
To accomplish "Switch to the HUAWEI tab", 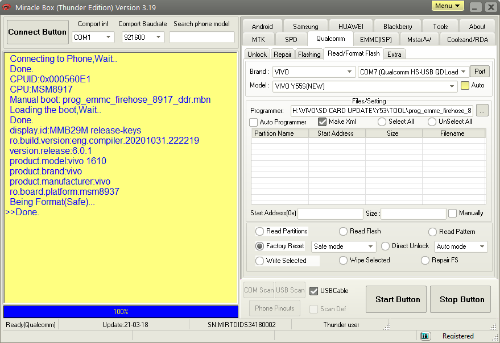I will tap(350, 27).
